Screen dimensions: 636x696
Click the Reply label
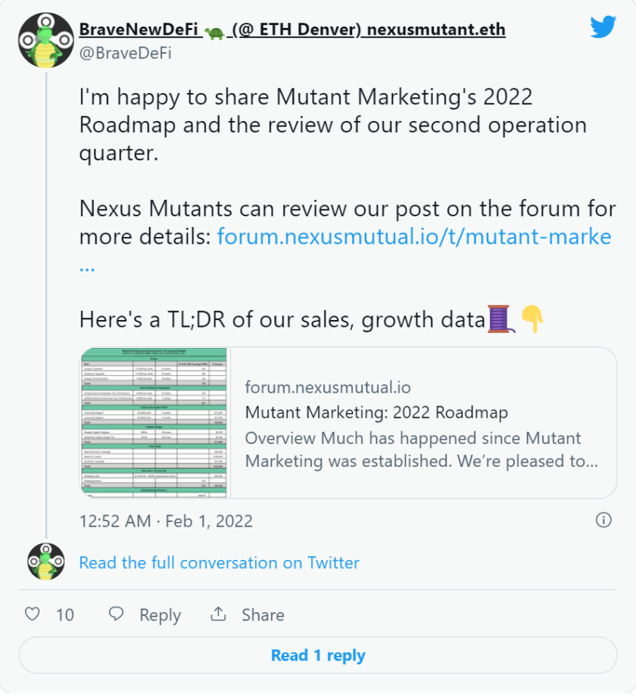point(160,615)
